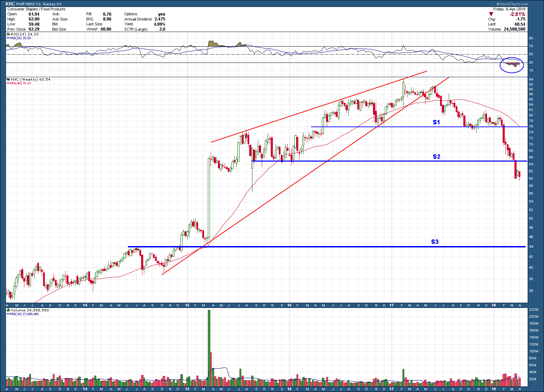Click the P/E value 6.76

click(107, 14)
